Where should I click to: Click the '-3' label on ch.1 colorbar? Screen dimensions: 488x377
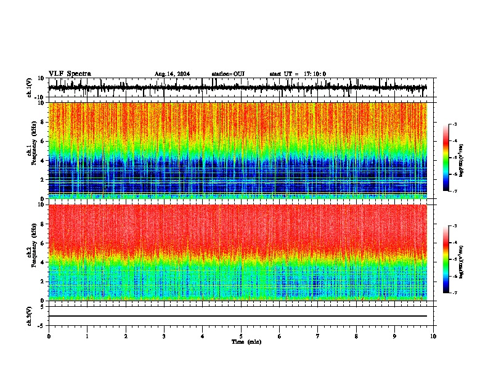tap(454, 124)
